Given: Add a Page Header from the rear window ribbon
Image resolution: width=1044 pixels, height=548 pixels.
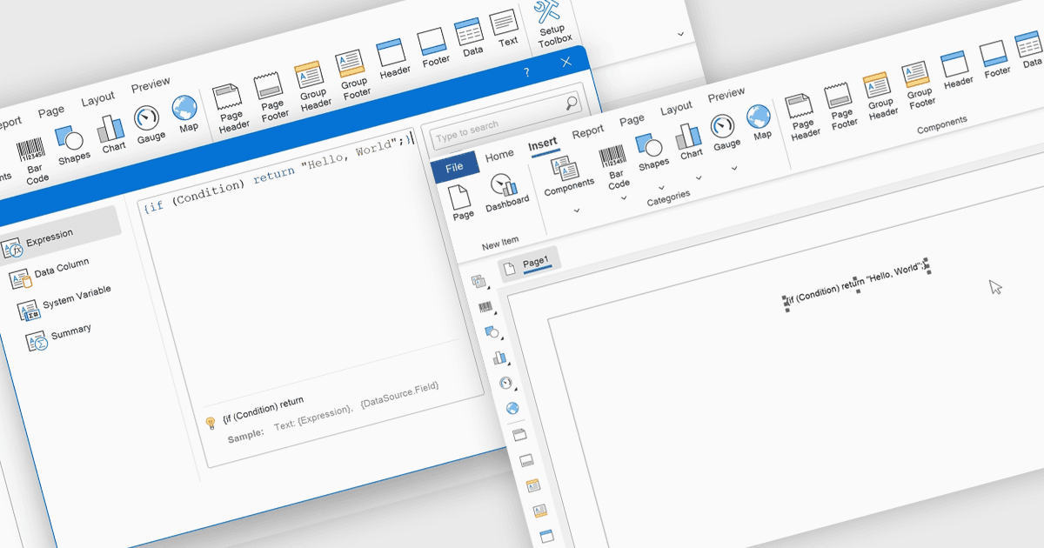Looking at the screenshot, I should 231,110.
